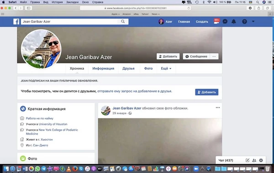Open New York College of Podiatric Medicine link
Viewport: 274px width, 173px height.
pyautogui.click(x=52, y=132)
